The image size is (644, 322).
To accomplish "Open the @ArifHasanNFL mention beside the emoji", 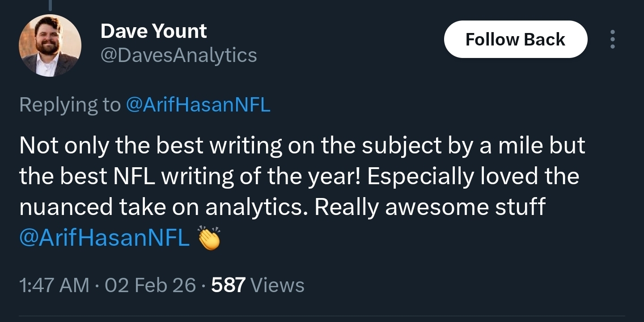I will click(x=105, y=237).
